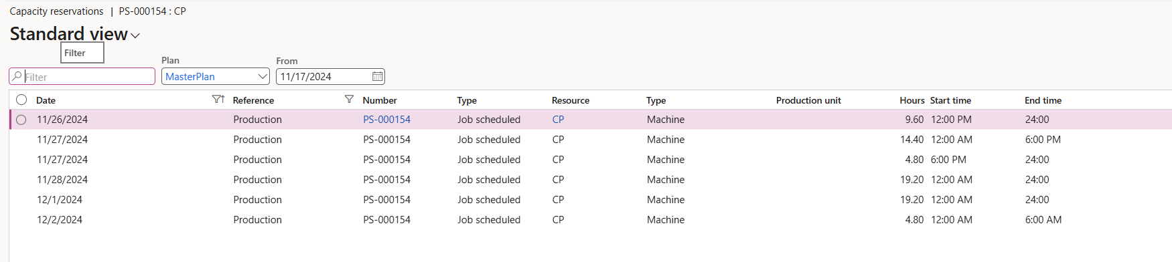Click Machine type in 12/1/2024 row
Image resolution: width=1172 pixels, height=262 pixels.
pyautogui.click(x=666, y=200)
